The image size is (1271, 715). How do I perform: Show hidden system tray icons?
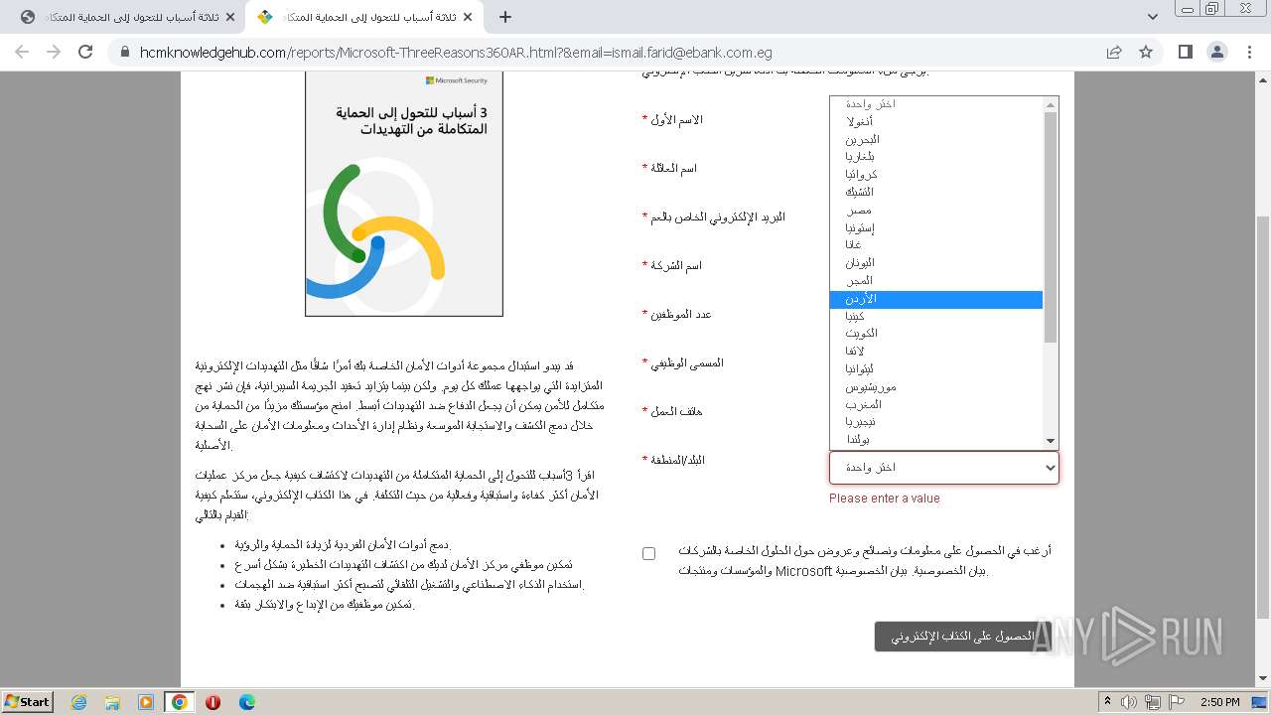point(1108,702)
